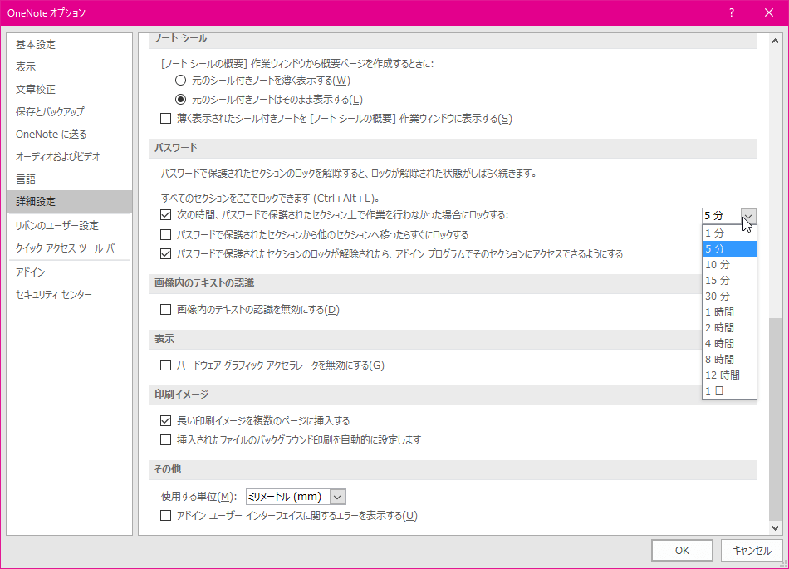Choose 5 分 highlighted list option
789x569 pixels.
click(x=729, y=248)
